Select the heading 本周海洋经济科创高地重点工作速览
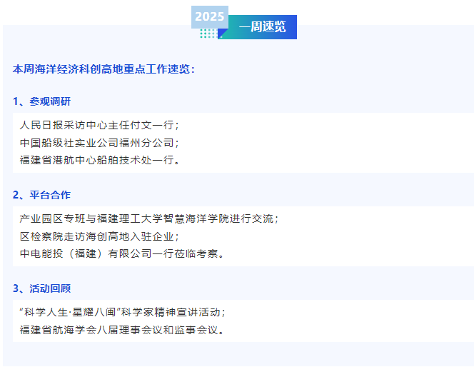 click(104, 69)
